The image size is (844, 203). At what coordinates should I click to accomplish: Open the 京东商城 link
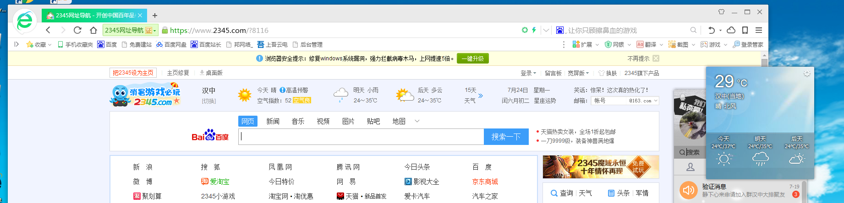point(485,182)
